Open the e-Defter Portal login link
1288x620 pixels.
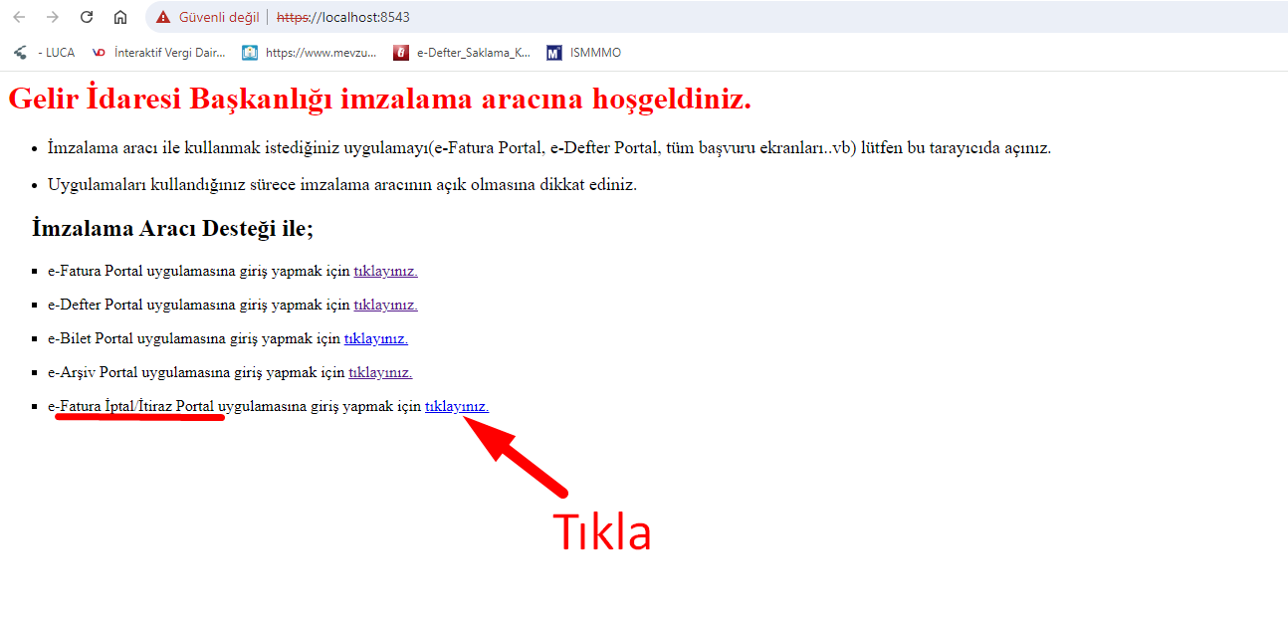385,305
